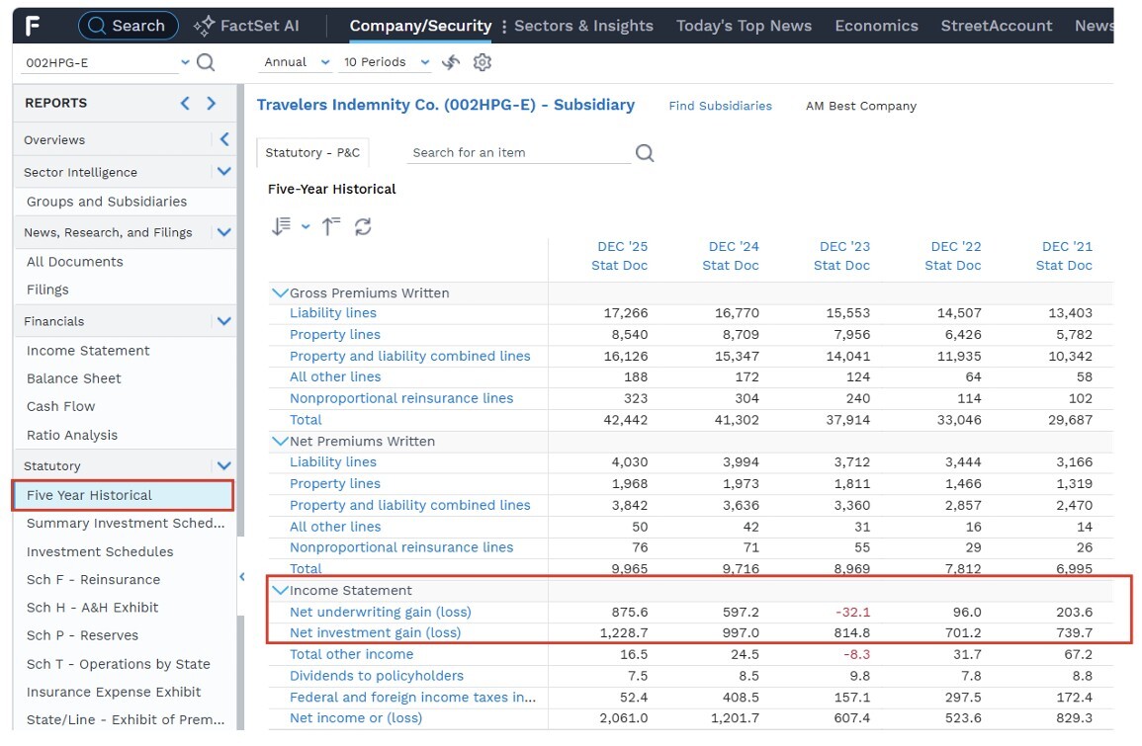Click the ticker search magnifier icon
This screenshot has width=1142, height=746.
[206, 62]
